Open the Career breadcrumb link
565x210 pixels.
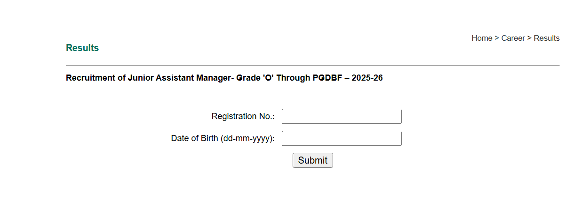pos(513,38)
